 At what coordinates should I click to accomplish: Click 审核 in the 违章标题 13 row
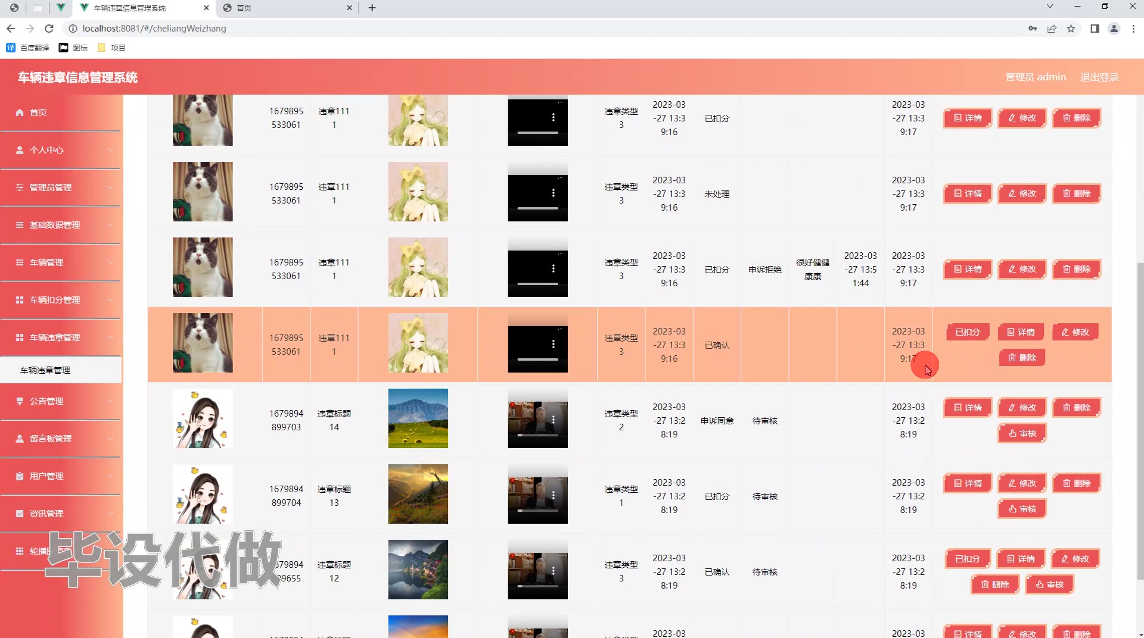pyautogui.click(x=1022, y=509)
